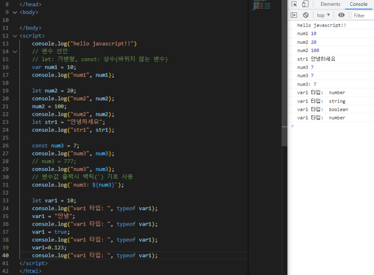This screenshot has height=275, width=374.
Task: Click the 'var1 타입: boolean' console row
Action: tap(330, 109)
